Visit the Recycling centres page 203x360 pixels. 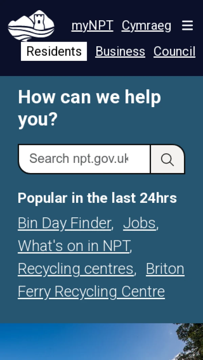76,269
